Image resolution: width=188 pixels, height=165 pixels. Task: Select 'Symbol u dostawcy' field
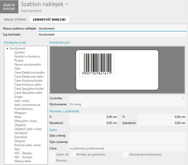pos(27,56)
